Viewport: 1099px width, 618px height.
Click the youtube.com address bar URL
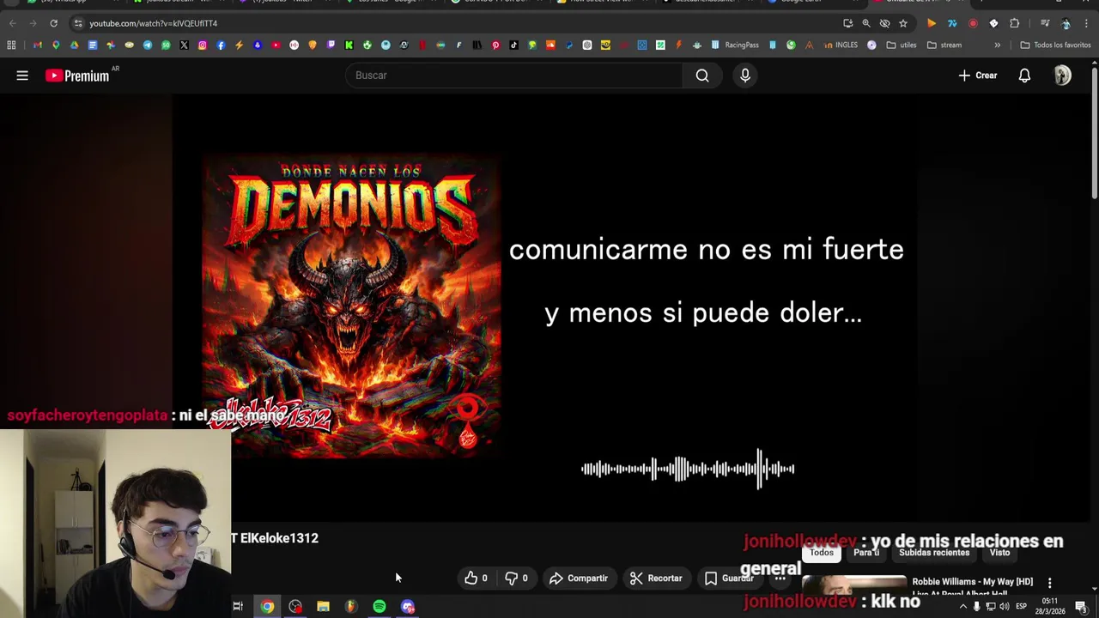click(153, 23)
